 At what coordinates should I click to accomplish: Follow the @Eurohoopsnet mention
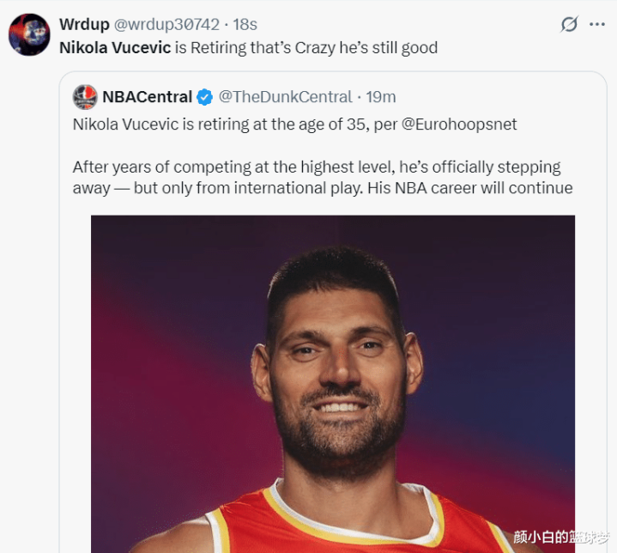click(460, 124)
